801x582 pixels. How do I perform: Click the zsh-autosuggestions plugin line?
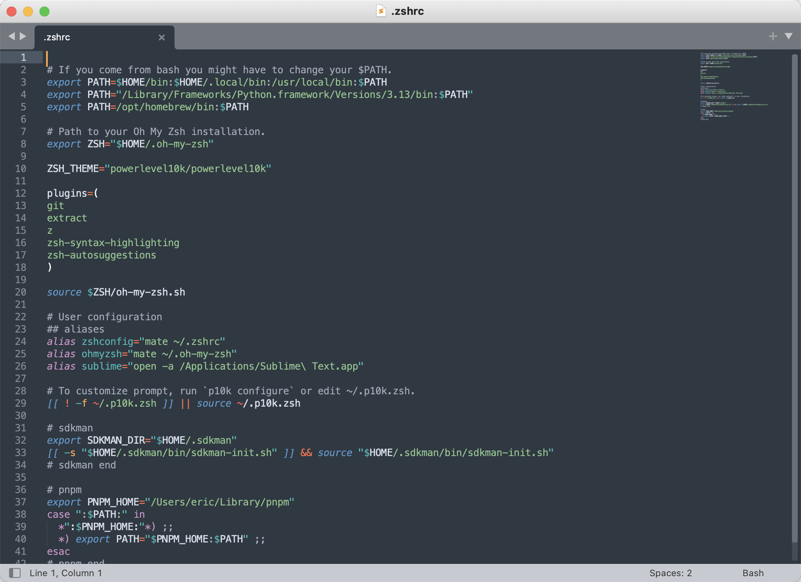click(x=102, y=255)
